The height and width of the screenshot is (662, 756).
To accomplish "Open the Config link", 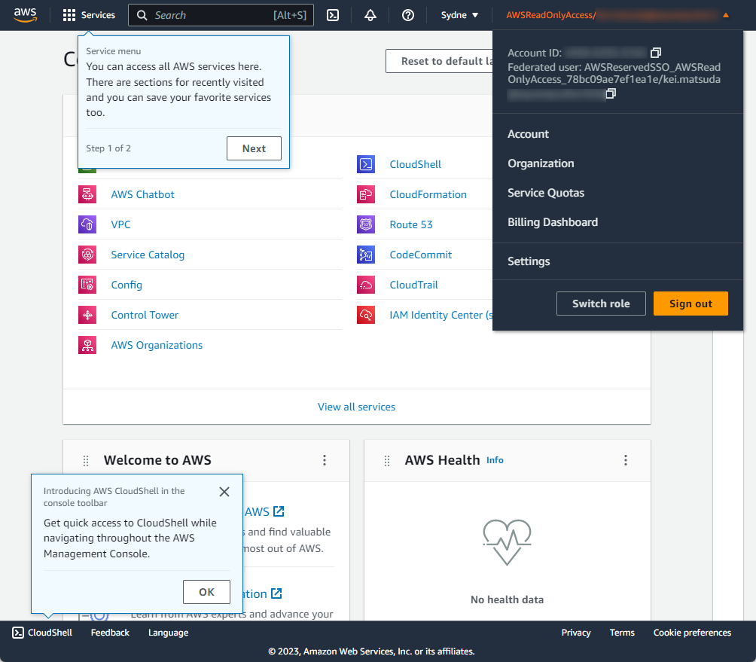I will tap(127, 285).
